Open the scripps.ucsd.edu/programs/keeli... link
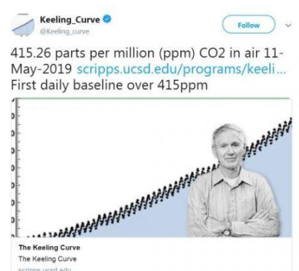Image resolution: width=299 pixels, height=271 pixels. tap(182, 69)
